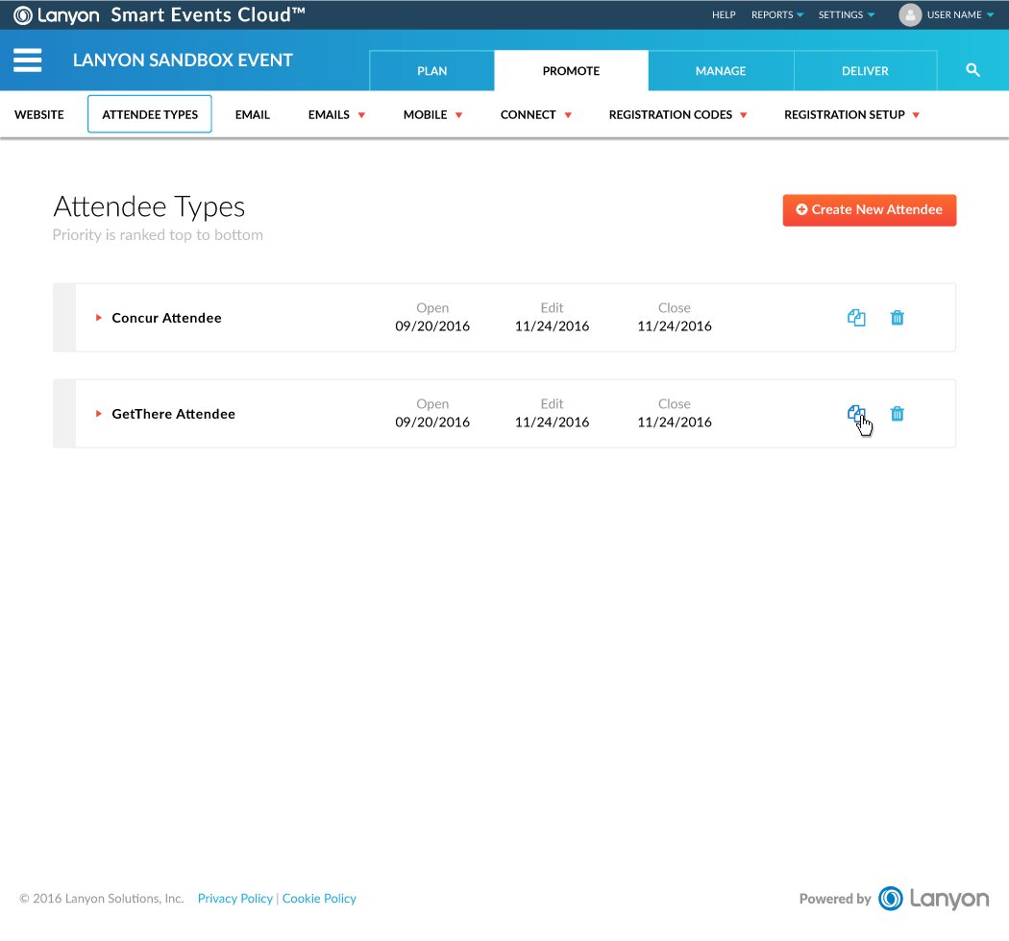Duplicate the GetThere Attendee type

(856, 413)
